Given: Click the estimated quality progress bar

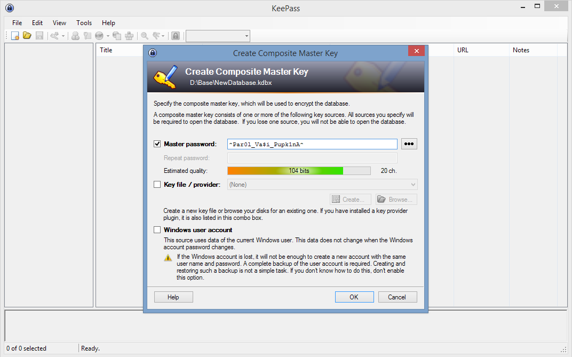Looking at the screenshot, I should [x=299, y=170].
